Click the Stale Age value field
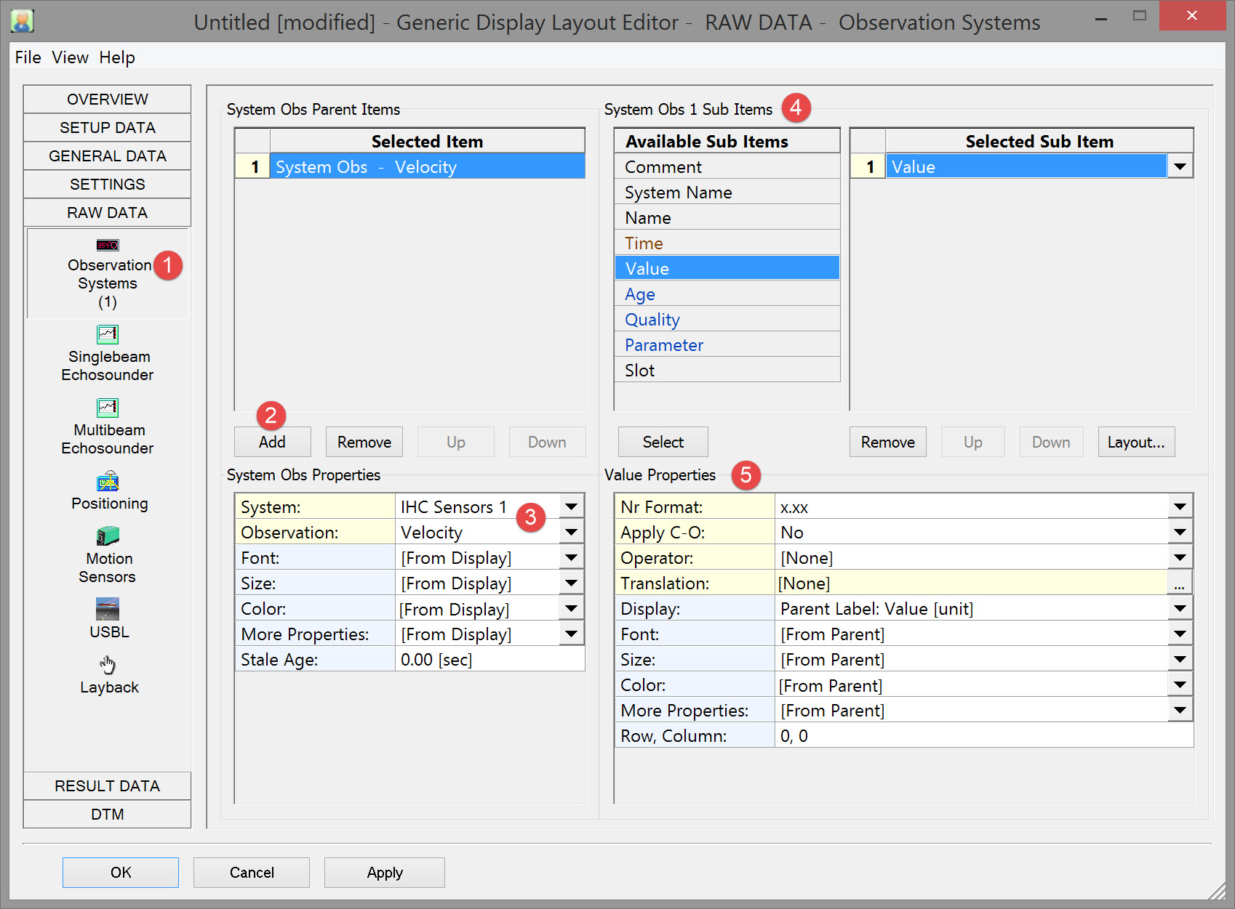This screenshot has width=1235, height=909. click(x=489, y=660)
